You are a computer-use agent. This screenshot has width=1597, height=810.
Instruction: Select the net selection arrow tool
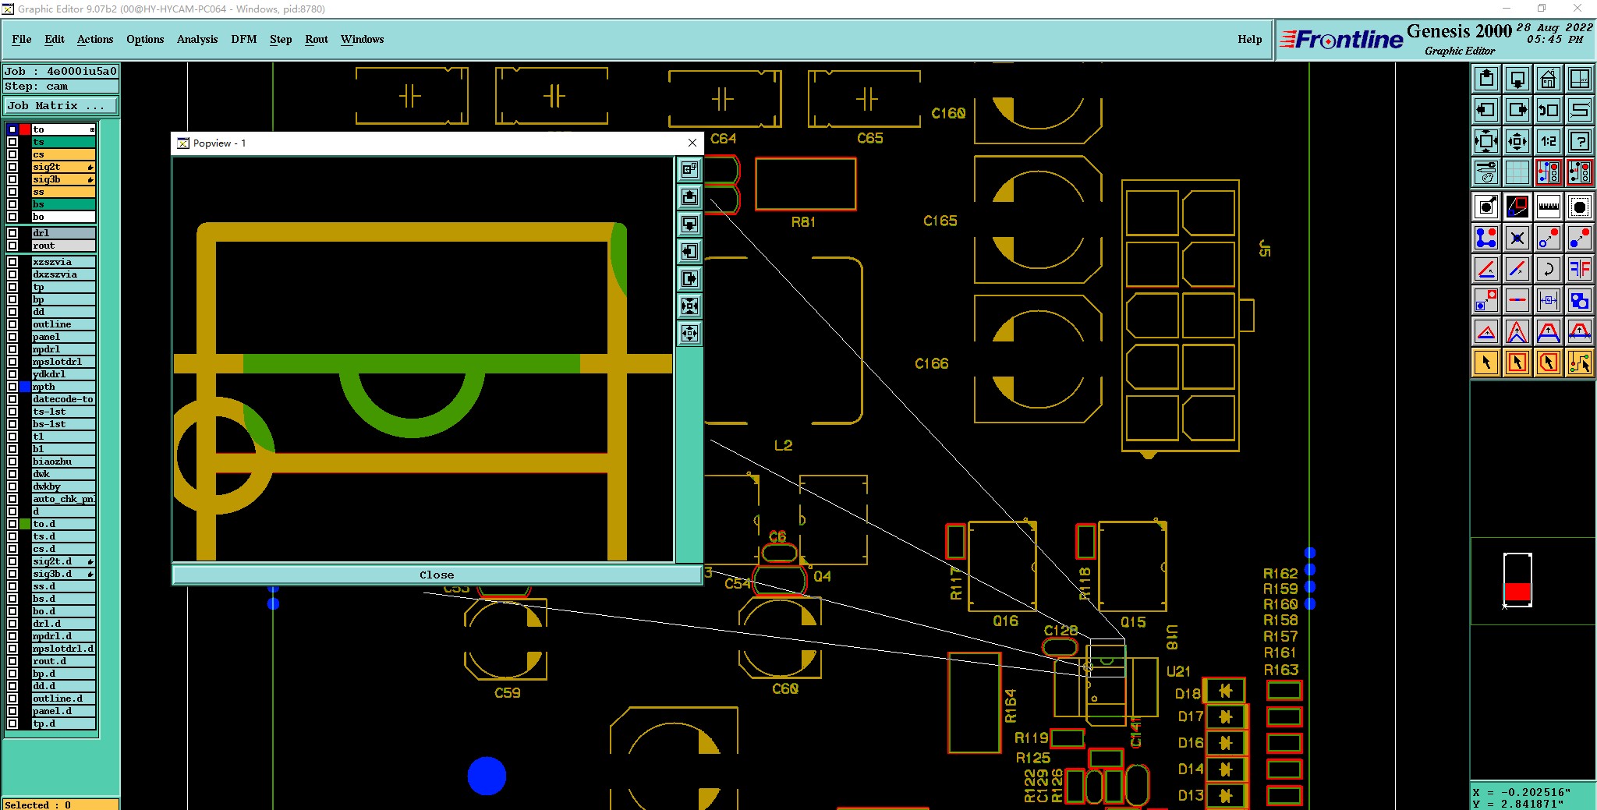point(1579,363)
